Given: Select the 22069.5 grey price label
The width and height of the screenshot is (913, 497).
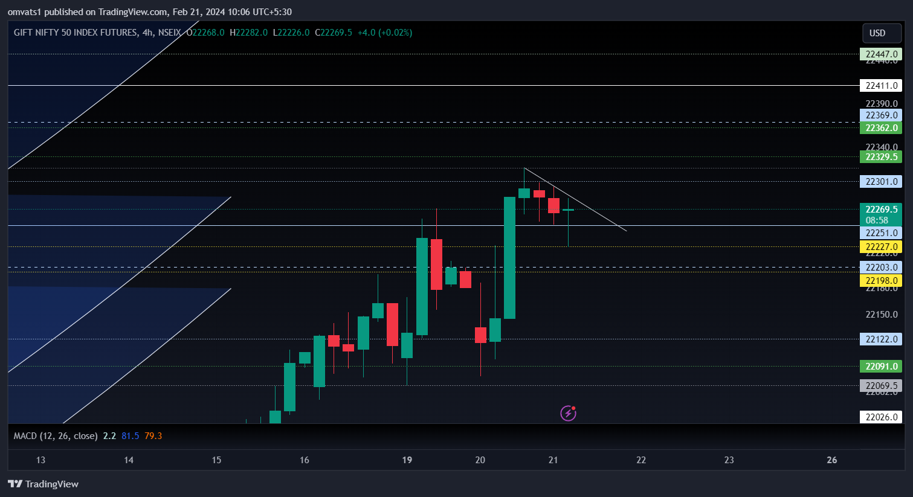Looking at the screenshot, I should tap(881, 386).
